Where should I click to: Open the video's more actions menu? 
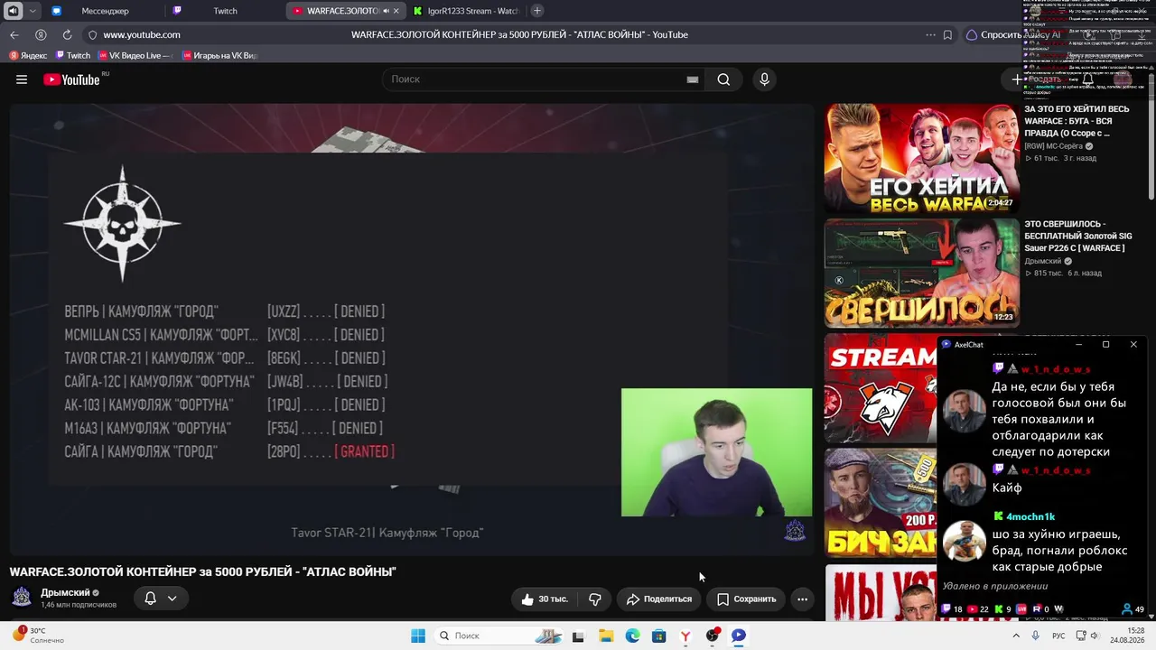click(x=802, y=599)
